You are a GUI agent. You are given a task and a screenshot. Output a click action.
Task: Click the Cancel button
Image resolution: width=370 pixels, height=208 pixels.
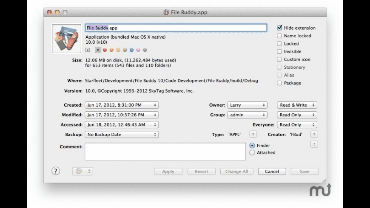[272, 171]
